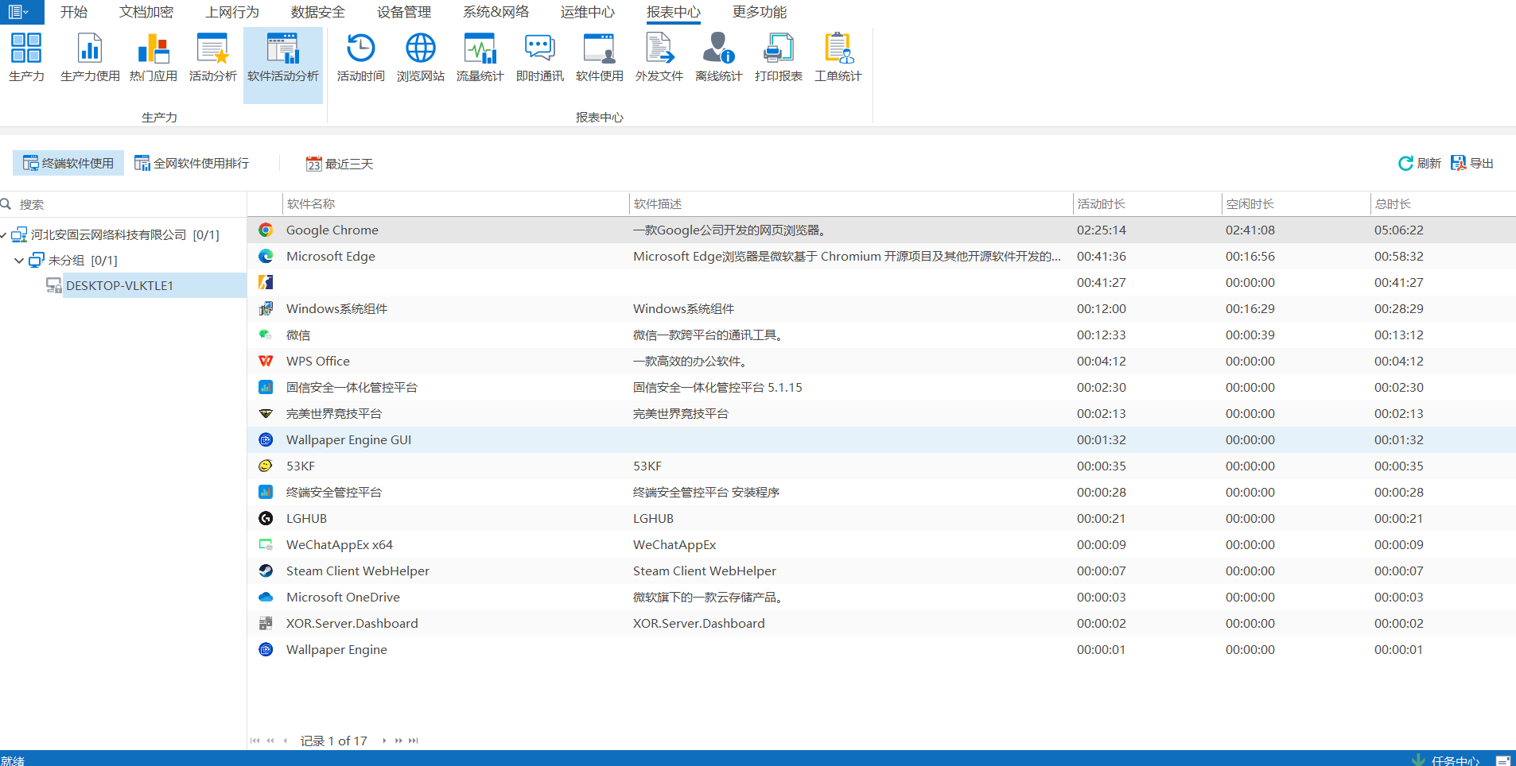Click the 刷新 refresh button
The width and height of the screenshot is (1516, 766).
[1419, 164]
